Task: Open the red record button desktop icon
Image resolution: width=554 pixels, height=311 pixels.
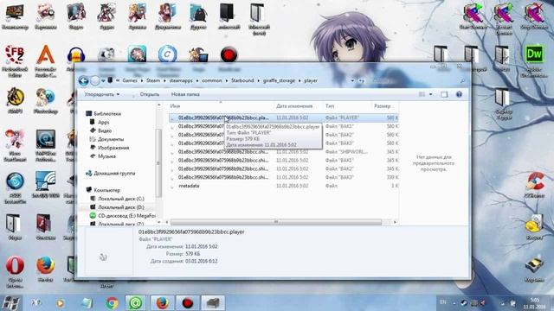Action: click(x=229, y=54)
